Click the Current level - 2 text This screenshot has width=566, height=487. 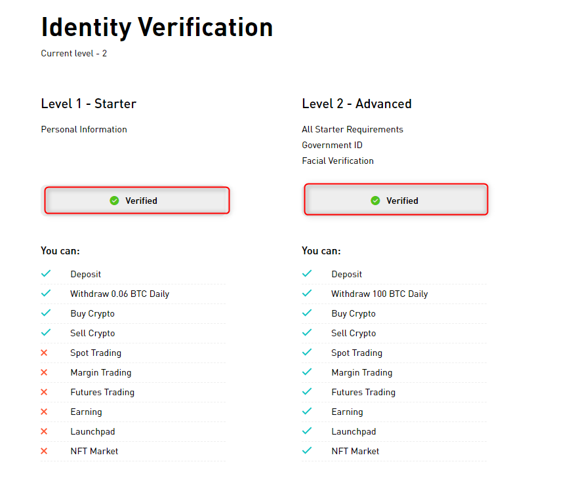coord(73,53)
